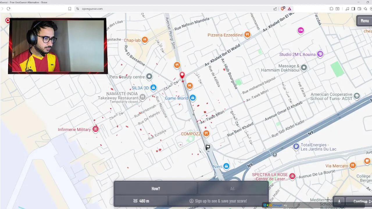Click Infirmerie Military hospital marker
The image size is (372, 209).
point(95,129)
